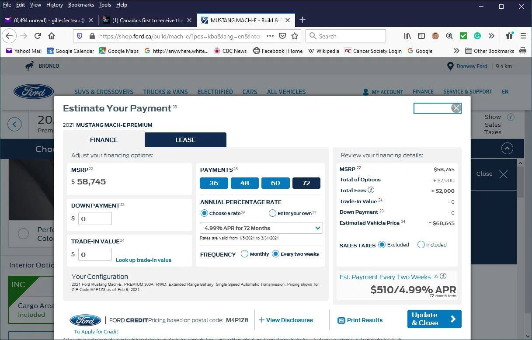Viewport: 532px width, 340px height.
Task: Click the info icon beside Est. Payment Every Two Weeks
Action: click(x=443, y=276)
